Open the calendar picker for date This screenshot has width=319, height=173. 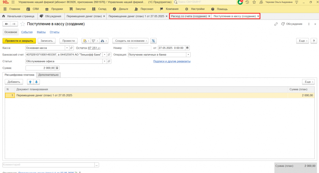pyautogui.click(x=187, y=48)
